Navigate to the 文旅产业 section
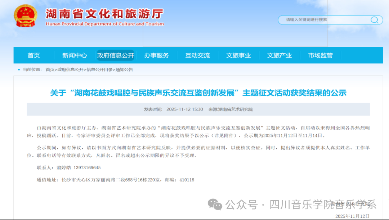Screen dimensions: 389x220 click(280, 55)
